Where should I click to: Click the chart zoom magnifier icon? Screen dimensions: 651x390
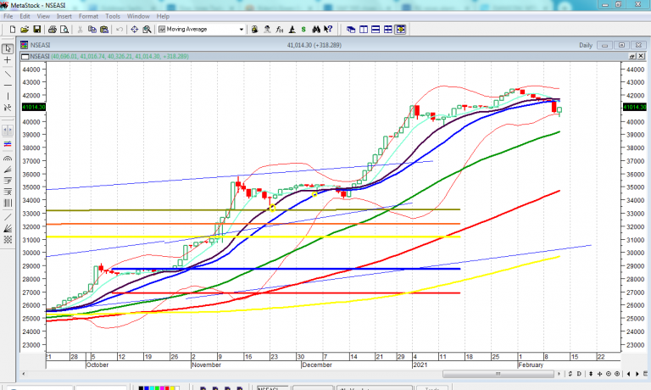click(x=147, y=29)
